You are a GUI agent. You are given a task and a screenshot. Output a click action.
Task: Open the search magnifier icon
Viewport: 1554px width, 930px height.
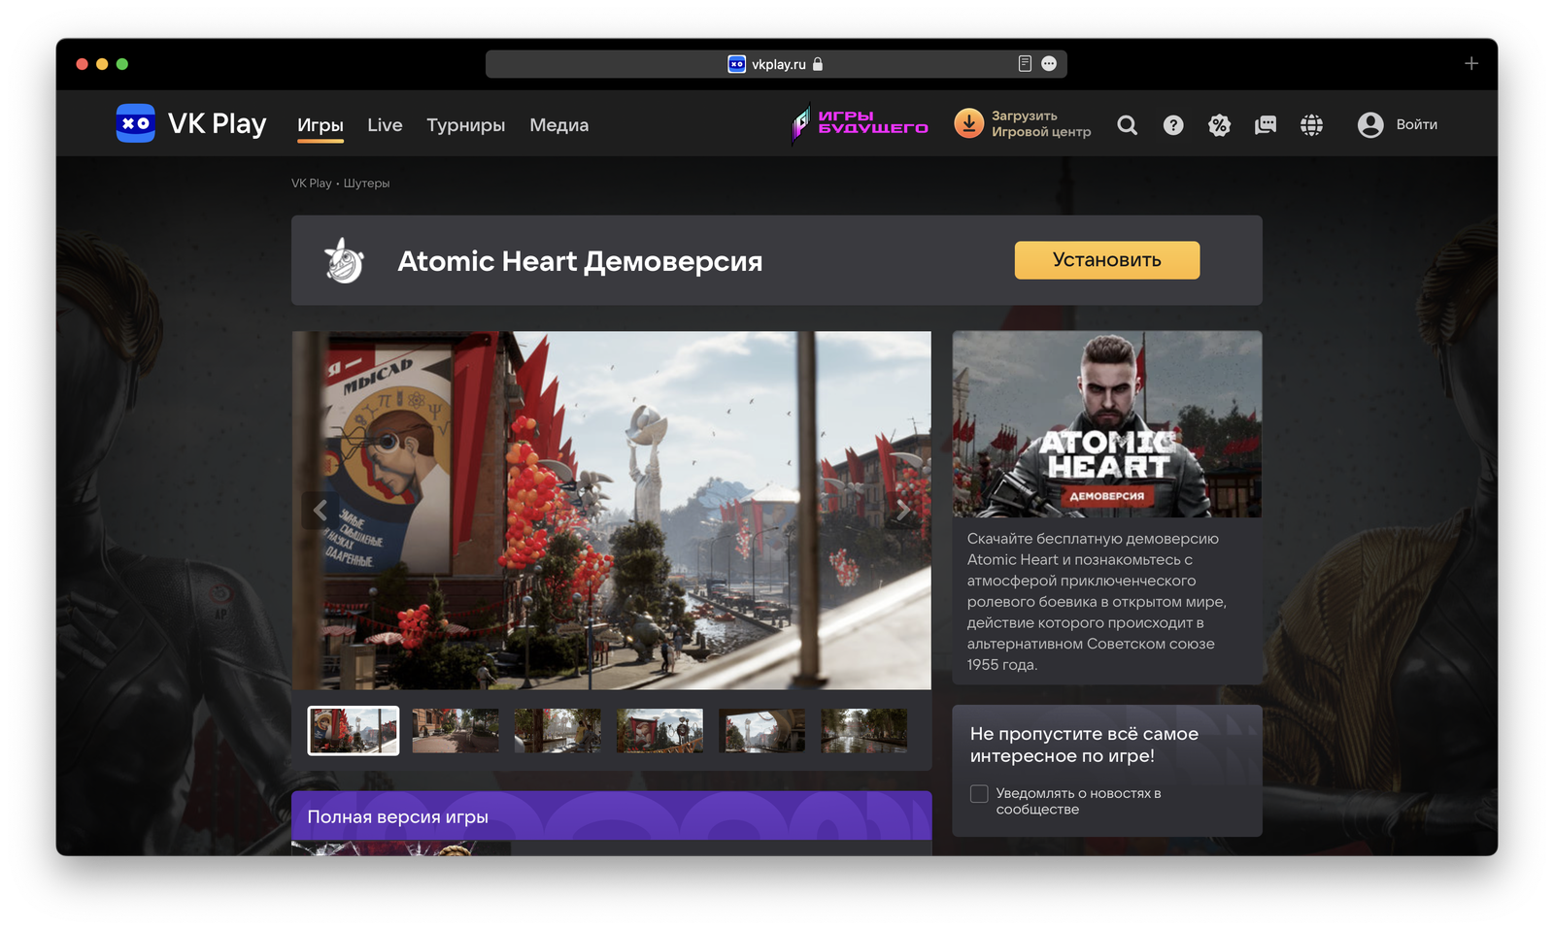(x=1127, y=124)
